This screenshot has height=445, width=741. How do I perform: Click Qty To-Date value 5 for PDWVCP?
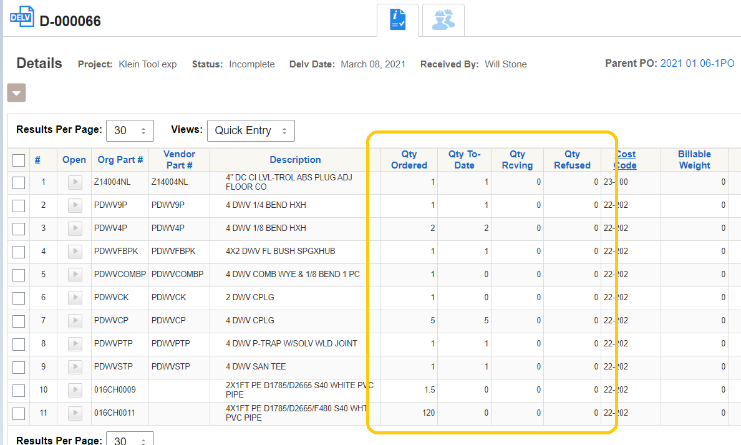pos(487,321)
